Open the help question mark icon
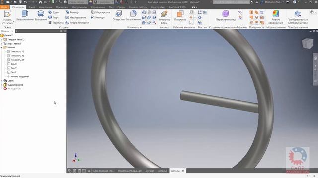Screen dimensions: 318x178 coord(295,2)
